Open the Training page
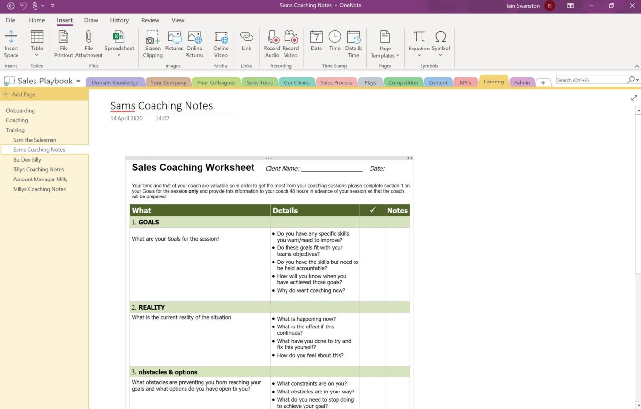This screenshot has width=641, height=409. [x=15, y=130]
